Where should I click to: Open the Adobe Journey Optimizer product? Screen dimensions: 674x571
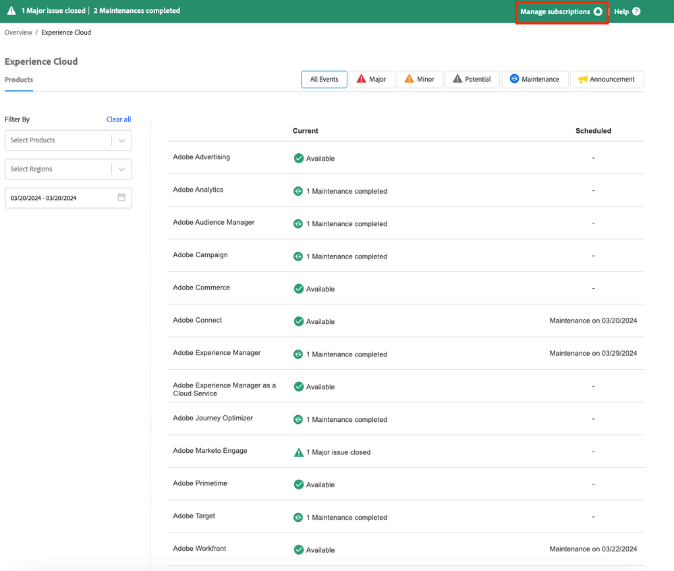click(213, 418)
